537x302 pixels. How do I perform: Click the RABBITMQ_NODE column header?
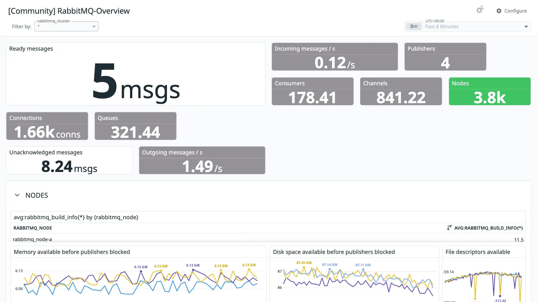33,228
